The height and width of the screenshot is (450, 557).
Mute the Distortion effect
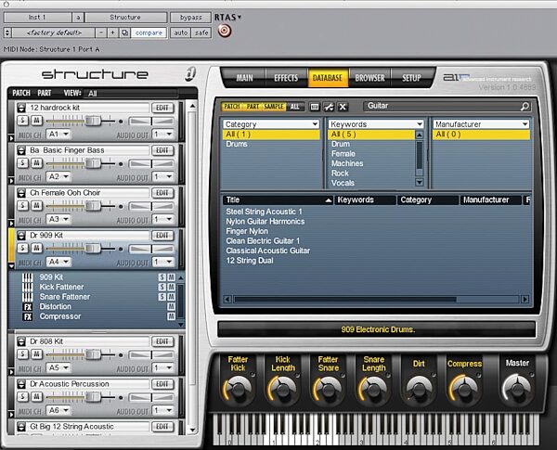pyautogui.click(x=171, y=306)
